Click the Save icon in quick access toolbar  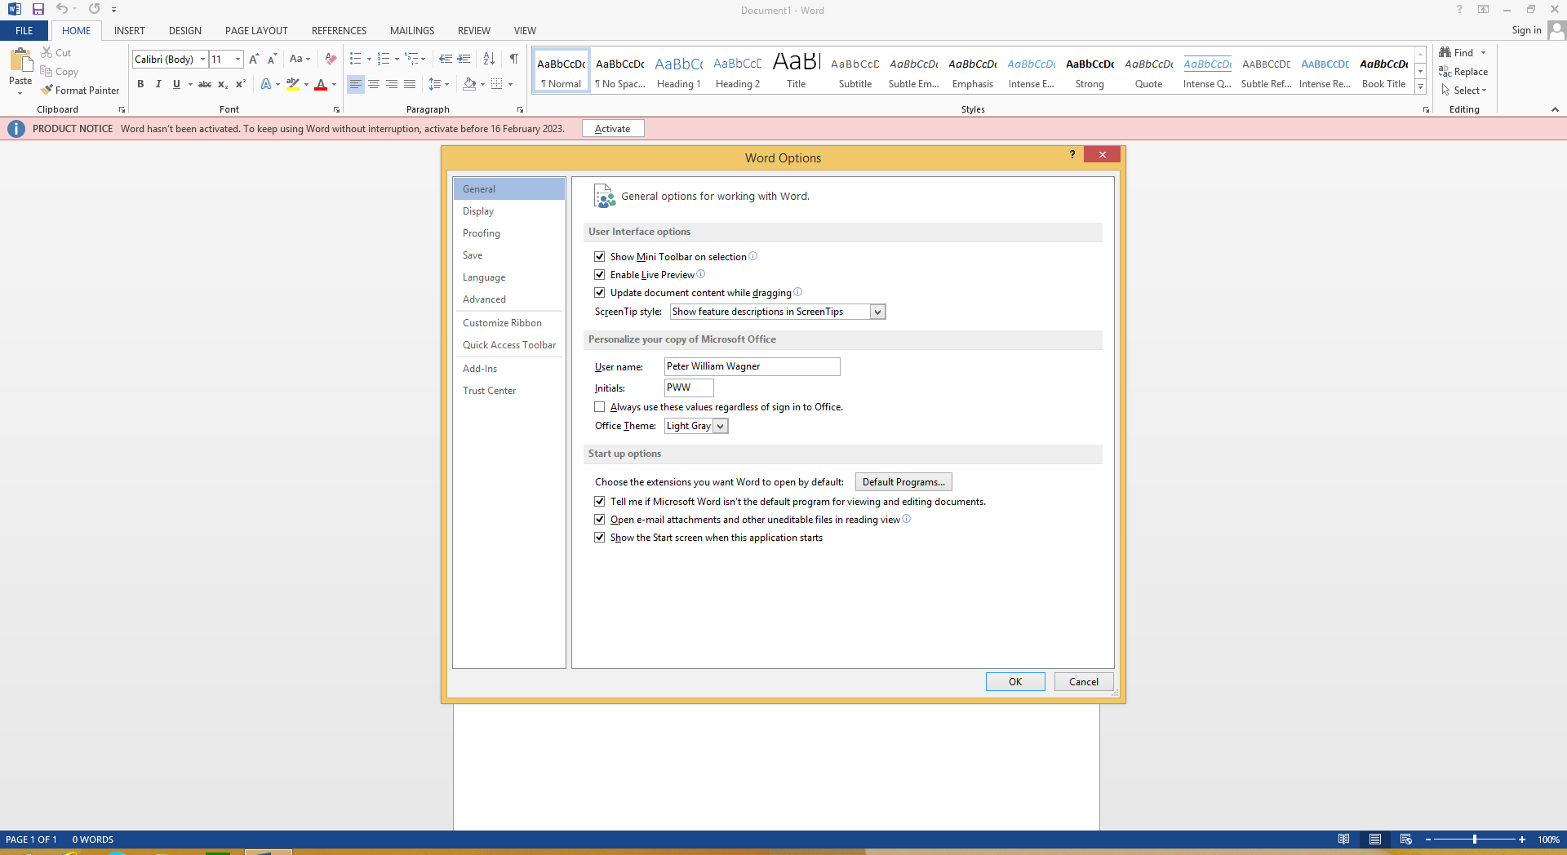(38, 9)
